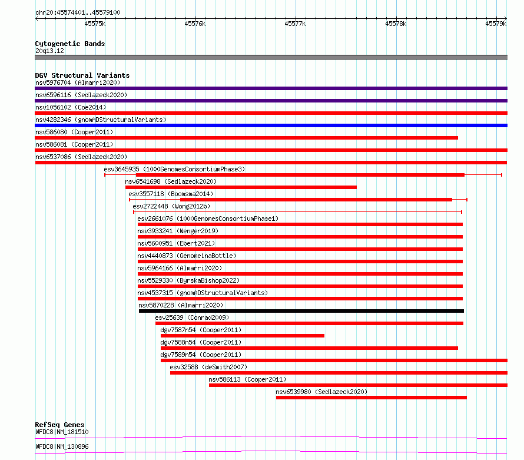Click the RefSeq Genes track title
The image size is (524, 460).
point(59,425)
